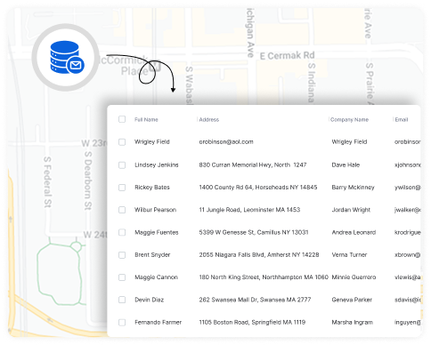Select address 1400 County Rd 64, Horseheads
431x345 pixels.
pos(258,188)
